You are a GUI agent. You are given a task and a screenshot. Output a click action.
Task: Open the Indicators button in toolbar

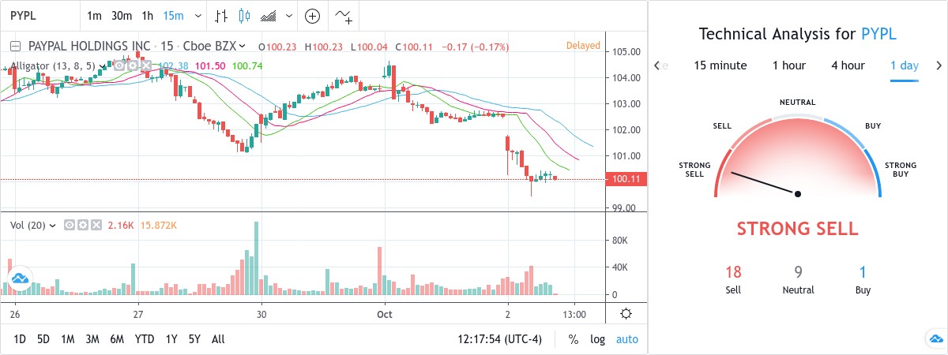(344, 16)
